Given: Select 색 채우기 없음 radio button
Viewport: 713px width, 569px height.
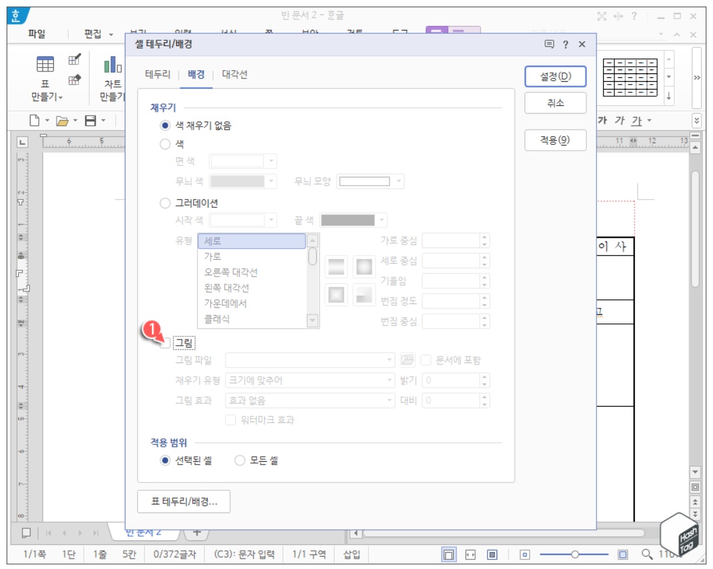Looking at the screenshot, I should click(x=165, y=125).
